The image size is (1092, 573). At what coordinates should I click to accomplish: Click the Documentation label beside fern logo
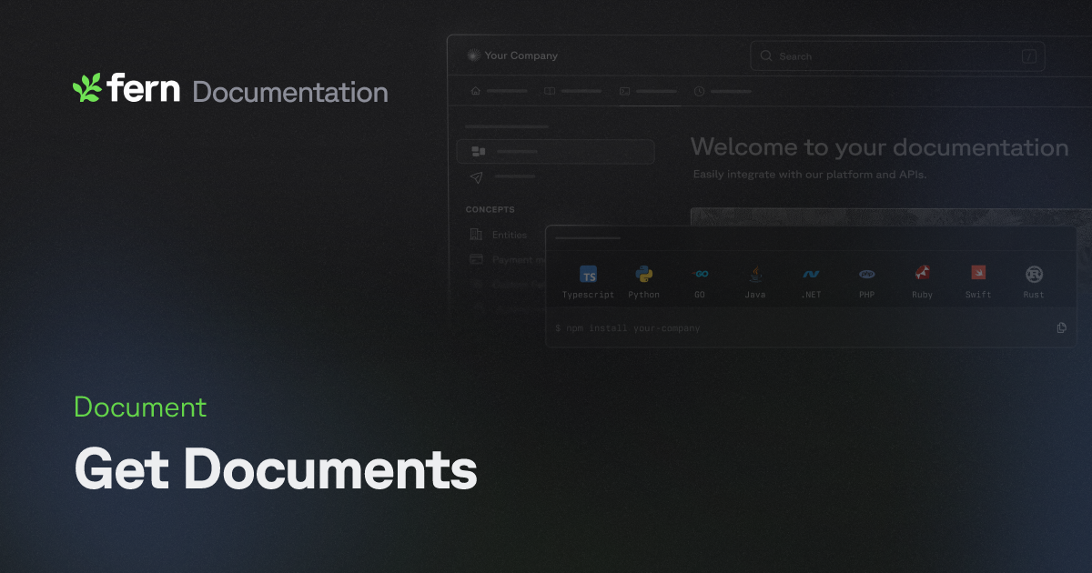pos(290,92)
